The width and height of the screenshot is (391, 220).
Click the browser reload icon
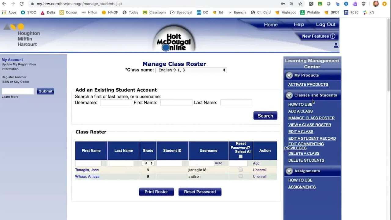21,4
